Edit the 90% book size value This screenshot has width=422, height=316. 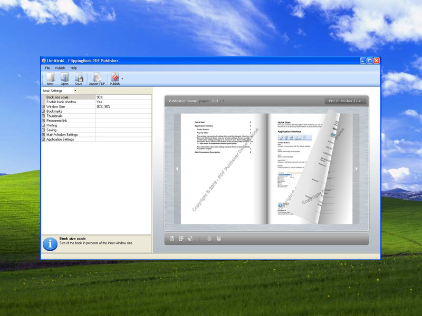123,97
